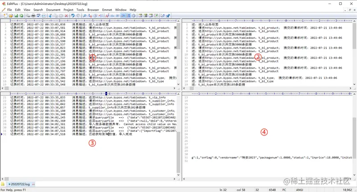Open the View menu
The image size is (357, 192).
click(27, 10)
